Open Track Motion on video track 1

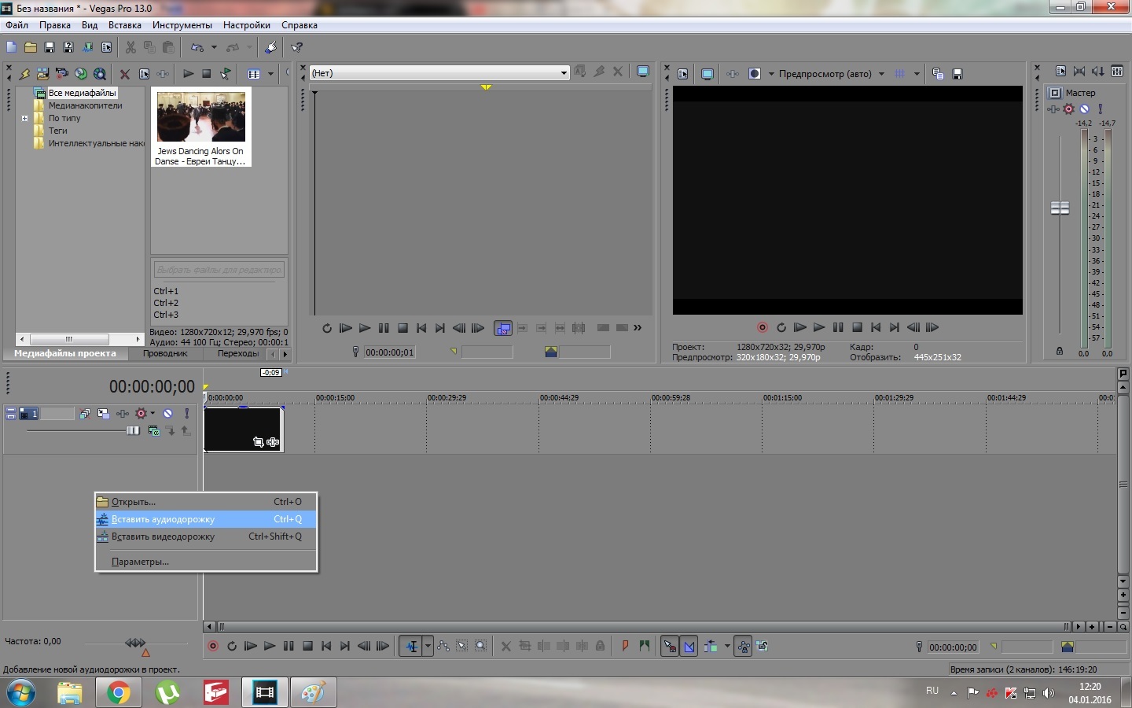point(103,413)
